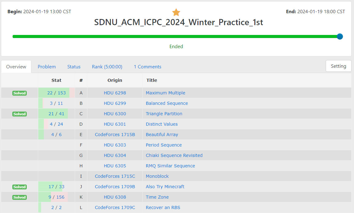View the Rank (5:00:00) tab
Screen dimensions: 354x213
107,67
